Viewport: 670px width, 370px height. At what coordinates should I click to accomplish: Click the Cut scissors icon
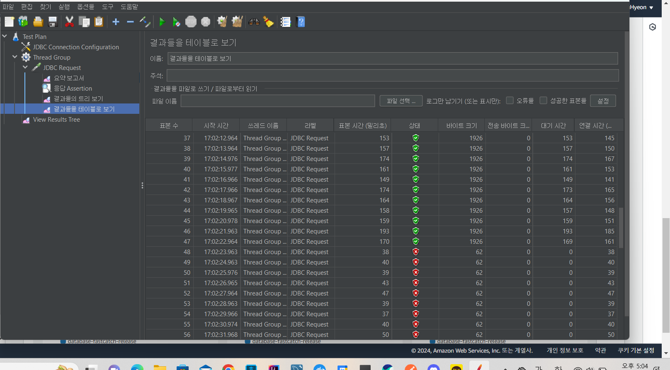(69, 22)
